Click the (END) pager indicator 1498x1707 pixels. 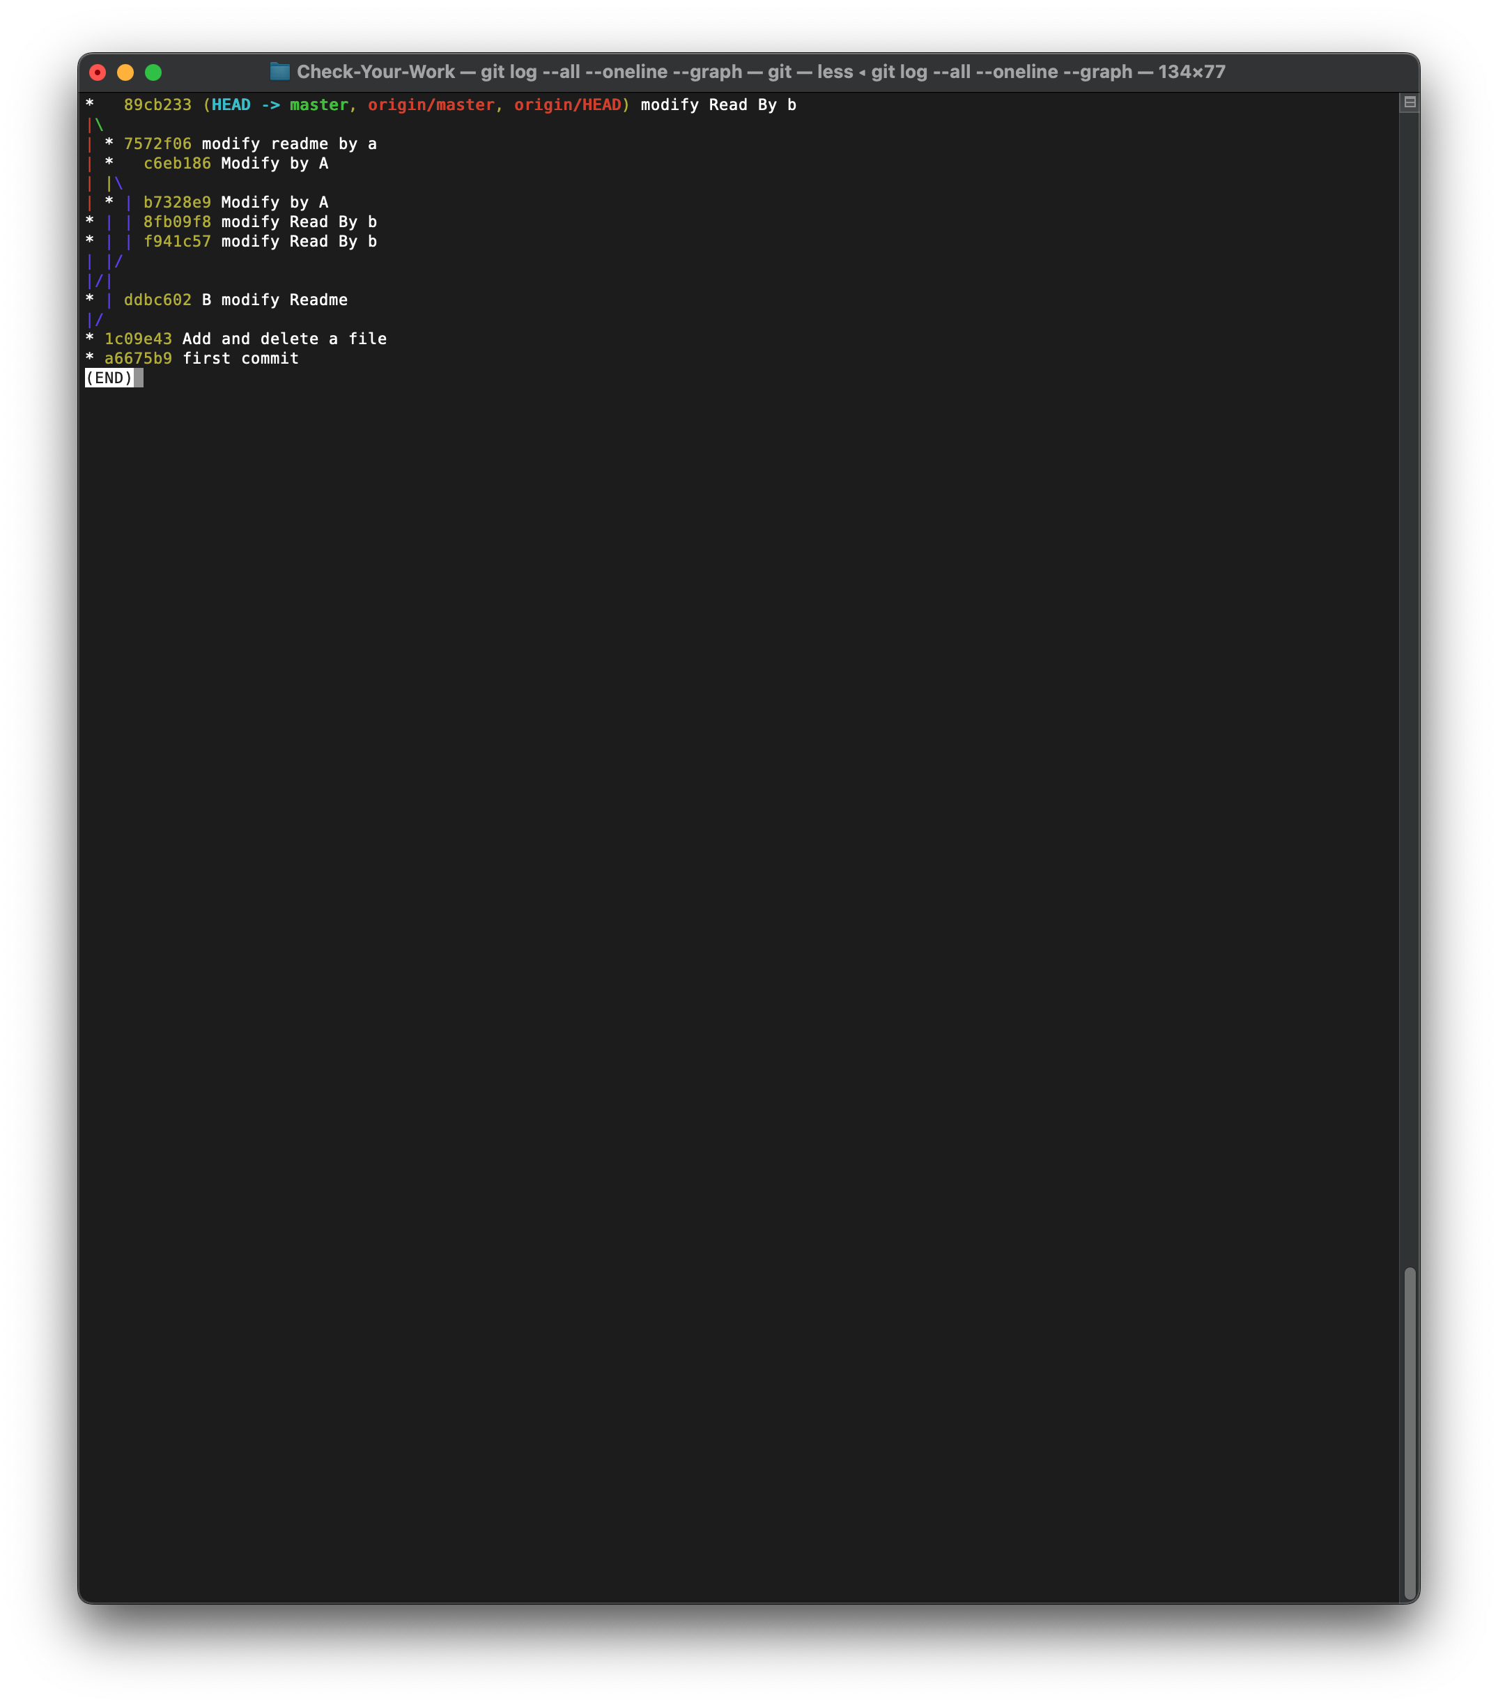point(109,378)
